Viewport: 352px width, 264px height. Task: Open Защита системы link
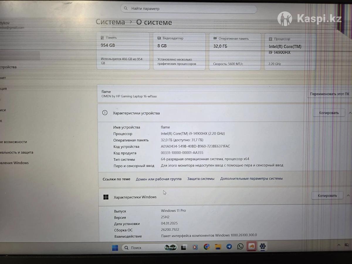click(201, 179)
